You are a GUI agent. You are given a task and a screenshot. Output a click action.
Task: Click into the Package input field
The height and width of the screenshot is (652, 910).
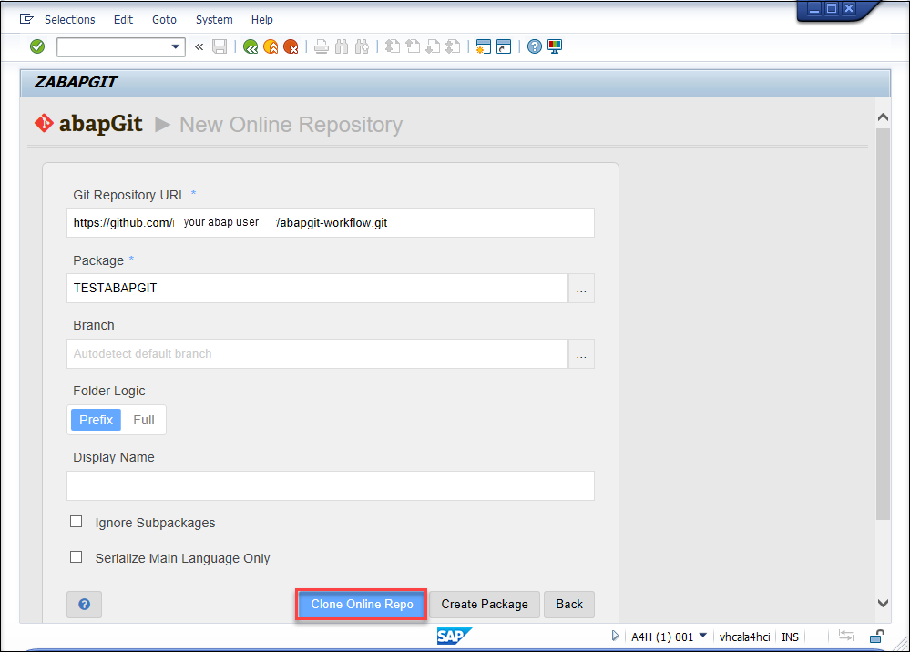317,289
